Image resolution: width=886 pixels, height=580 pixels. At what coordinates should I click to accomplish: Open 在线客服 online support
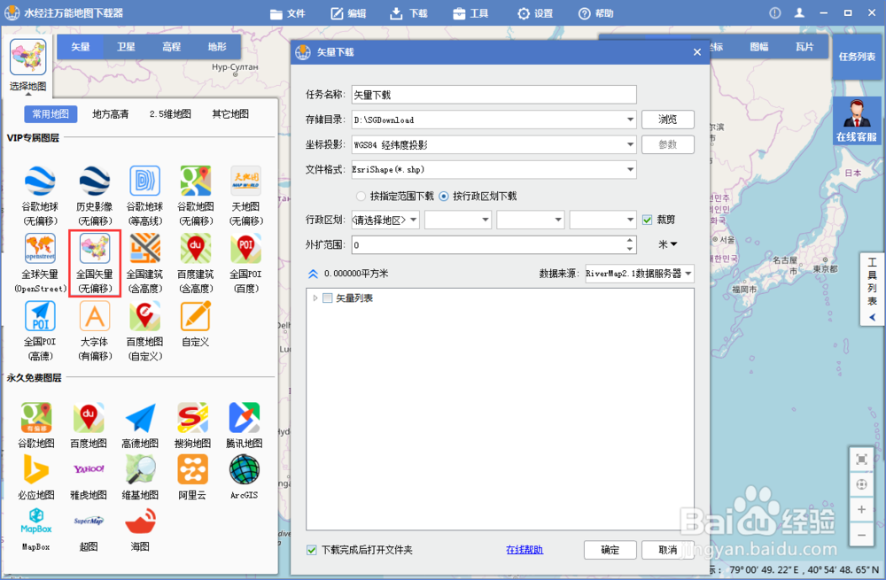point(857,120)
